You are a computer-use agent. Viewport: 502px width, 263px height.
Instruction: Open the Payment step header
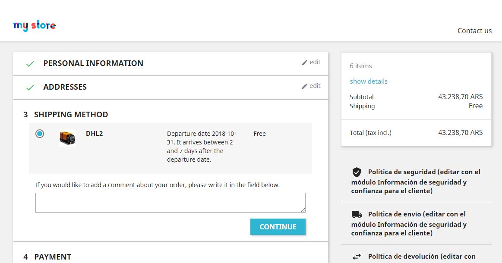[53, 257]
